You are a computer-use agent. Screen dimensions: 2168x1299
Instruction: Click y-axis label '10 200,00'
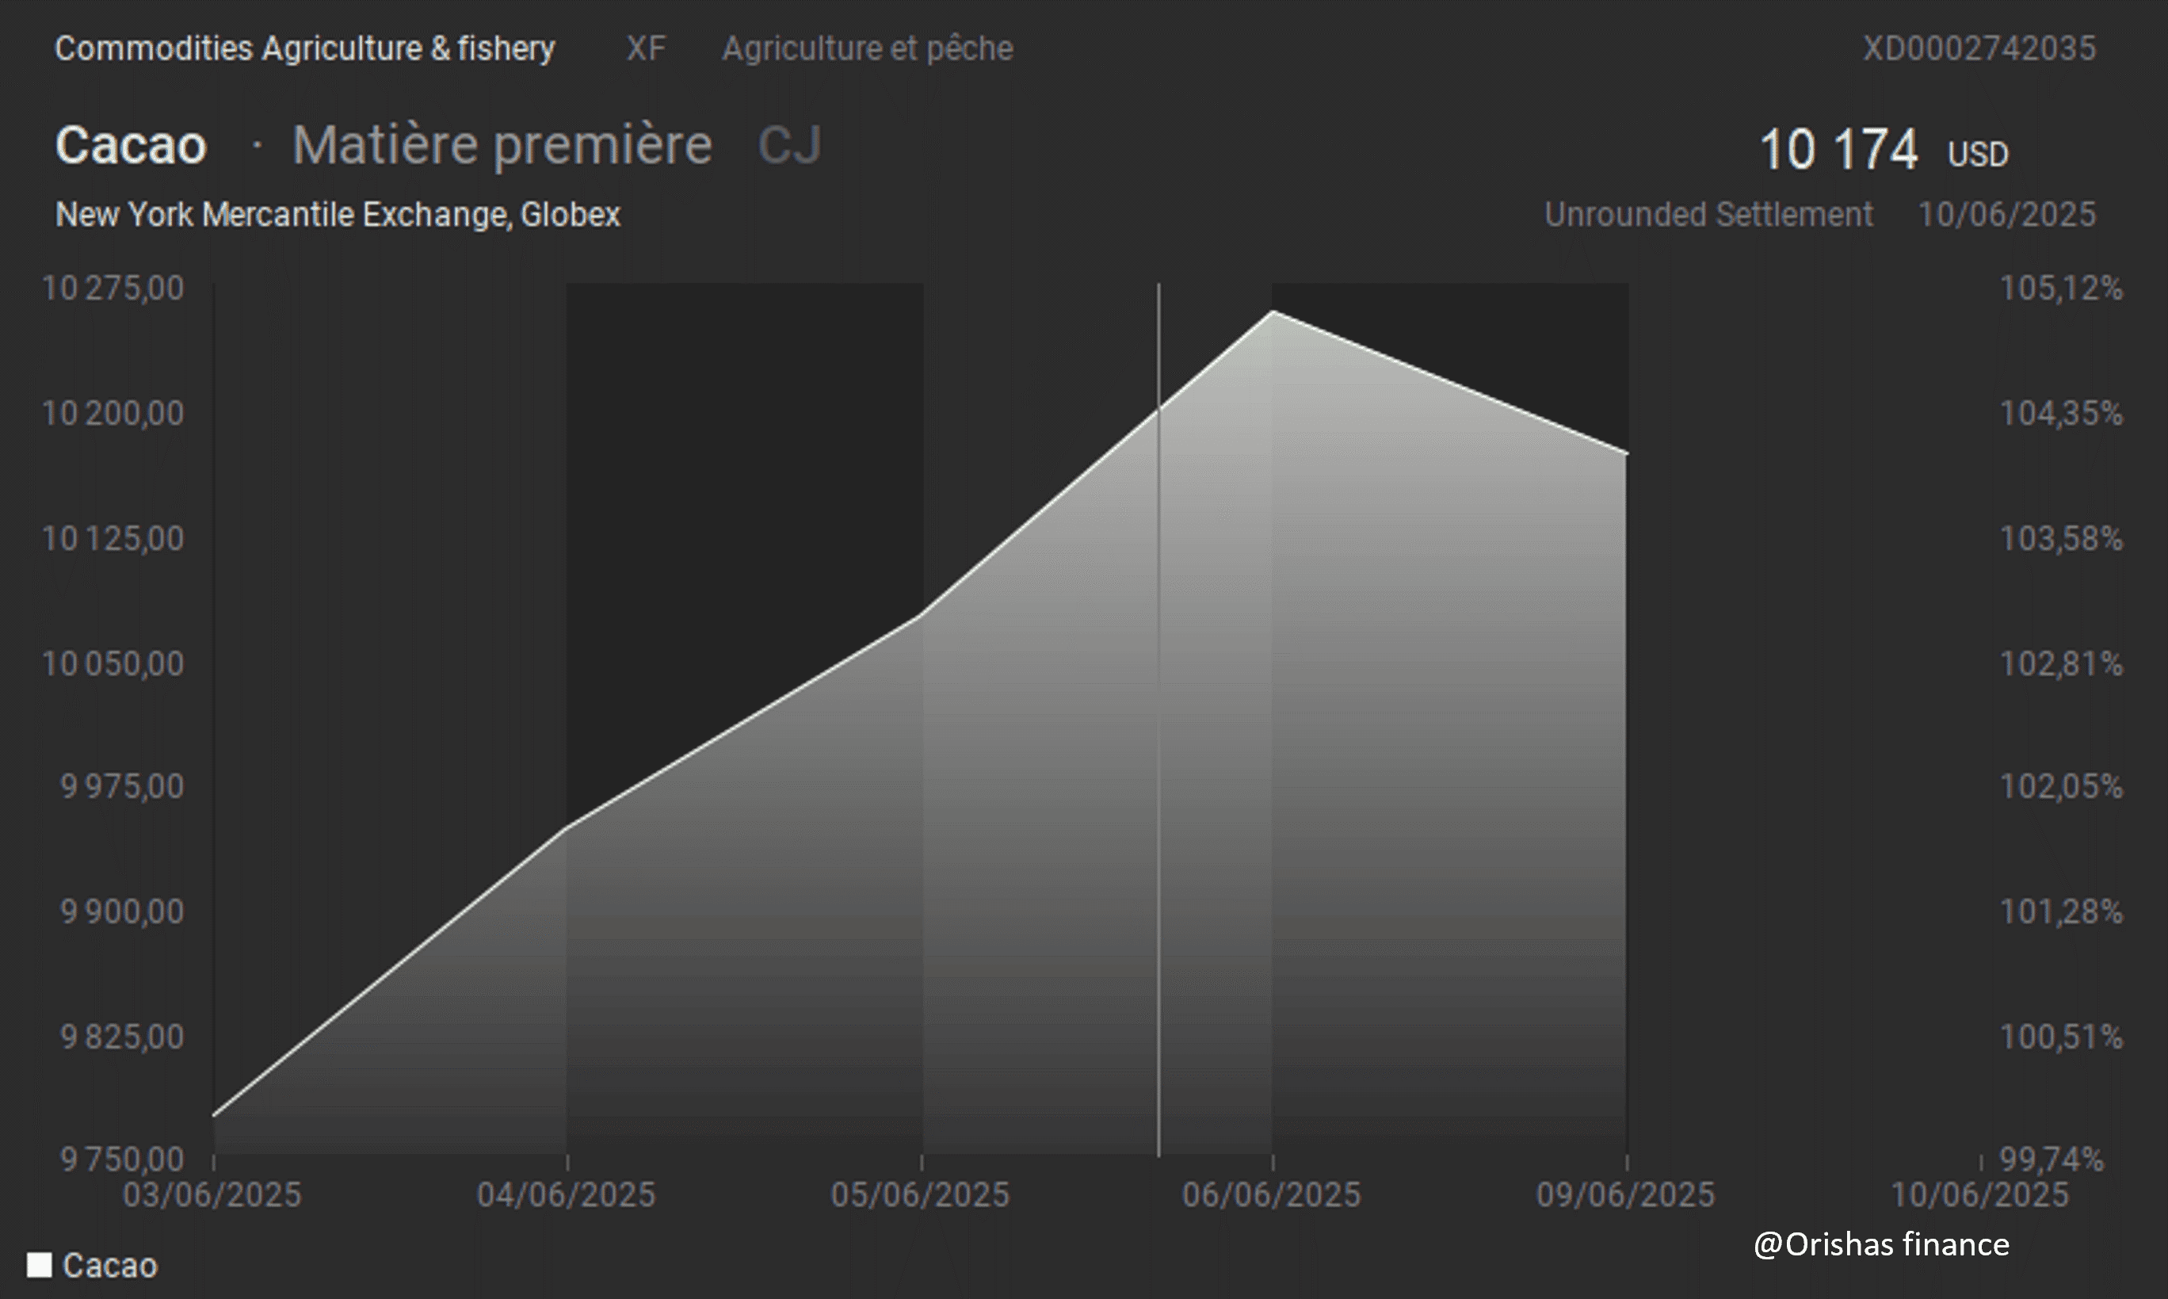113,413
